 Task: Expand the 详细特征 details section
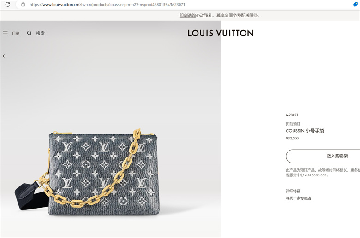pos(293,191)
